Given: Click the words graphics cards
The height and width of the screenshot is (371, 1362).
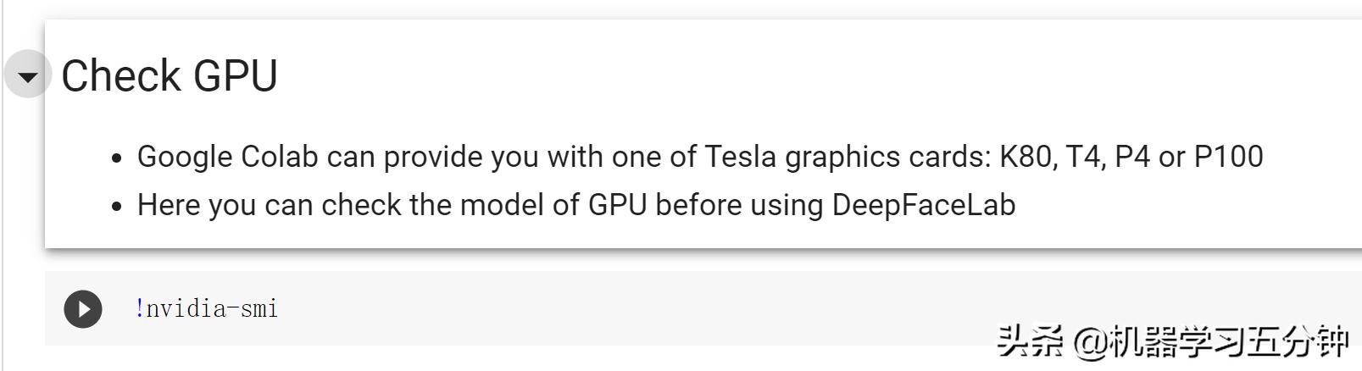Looking at the screenshot, I should [x=886, y=157].
